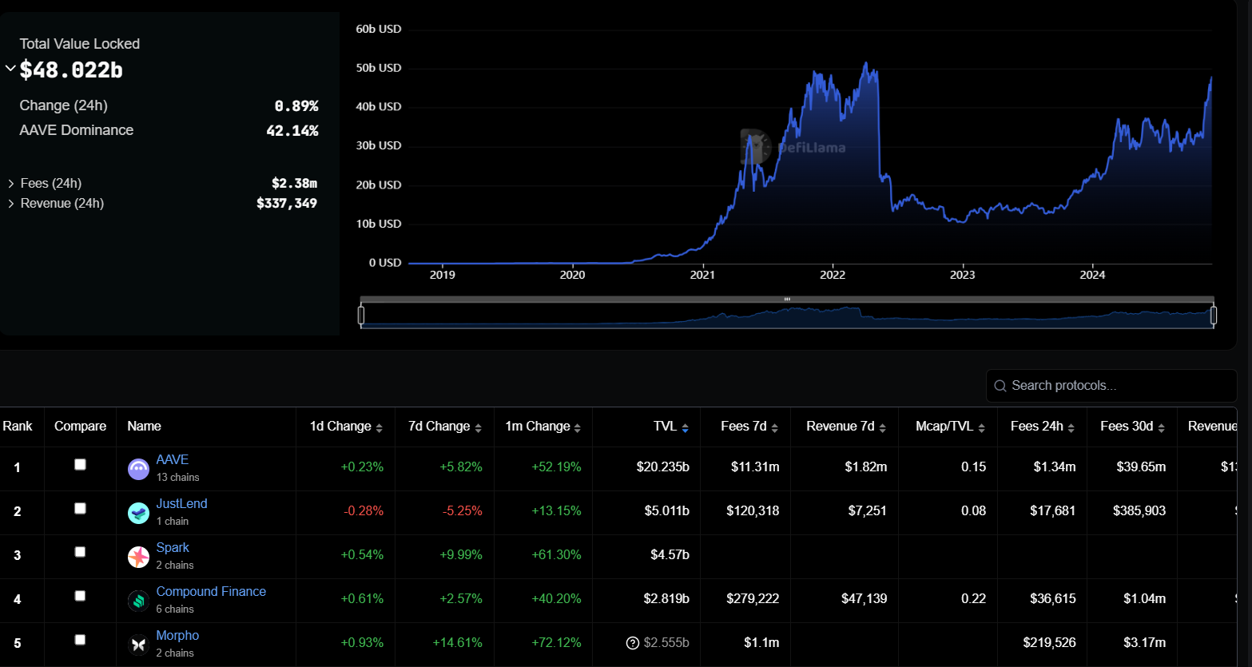Open the Spark protocol page
Screen dimensions: 1252x667
click(x=173, y=548)
